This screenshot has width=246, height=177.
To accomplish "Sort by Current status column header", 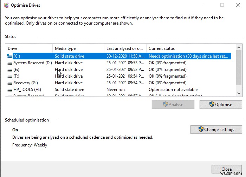I will click(189, 48).
